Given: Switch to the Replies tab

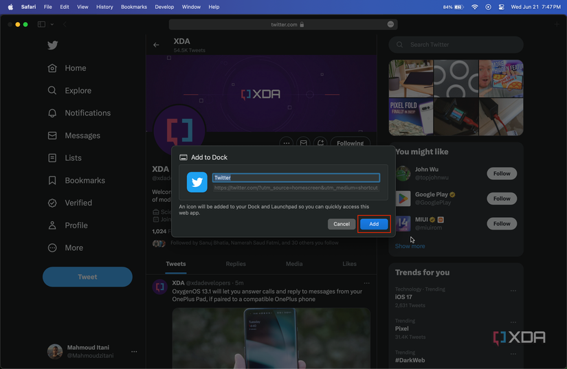Looking at the screenshot, I should 236,264.
